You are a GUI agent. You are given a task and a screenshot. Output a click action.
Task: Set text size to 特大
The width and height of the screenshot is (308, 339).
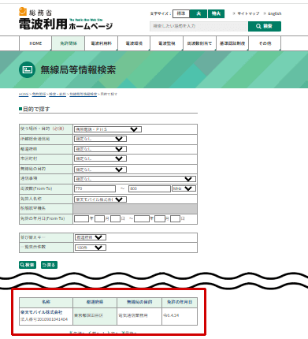(x=216, y=13)
